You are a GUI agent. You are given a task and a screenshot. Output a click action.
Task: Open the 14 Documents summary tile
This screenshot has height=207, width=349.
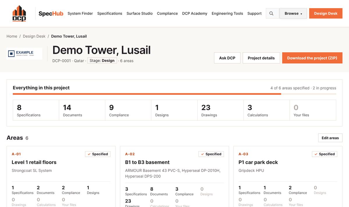82,110
